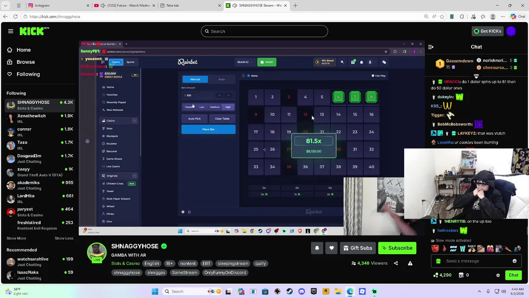
Task: Collapse the chat panel with arrow icon
Action: 431,47
